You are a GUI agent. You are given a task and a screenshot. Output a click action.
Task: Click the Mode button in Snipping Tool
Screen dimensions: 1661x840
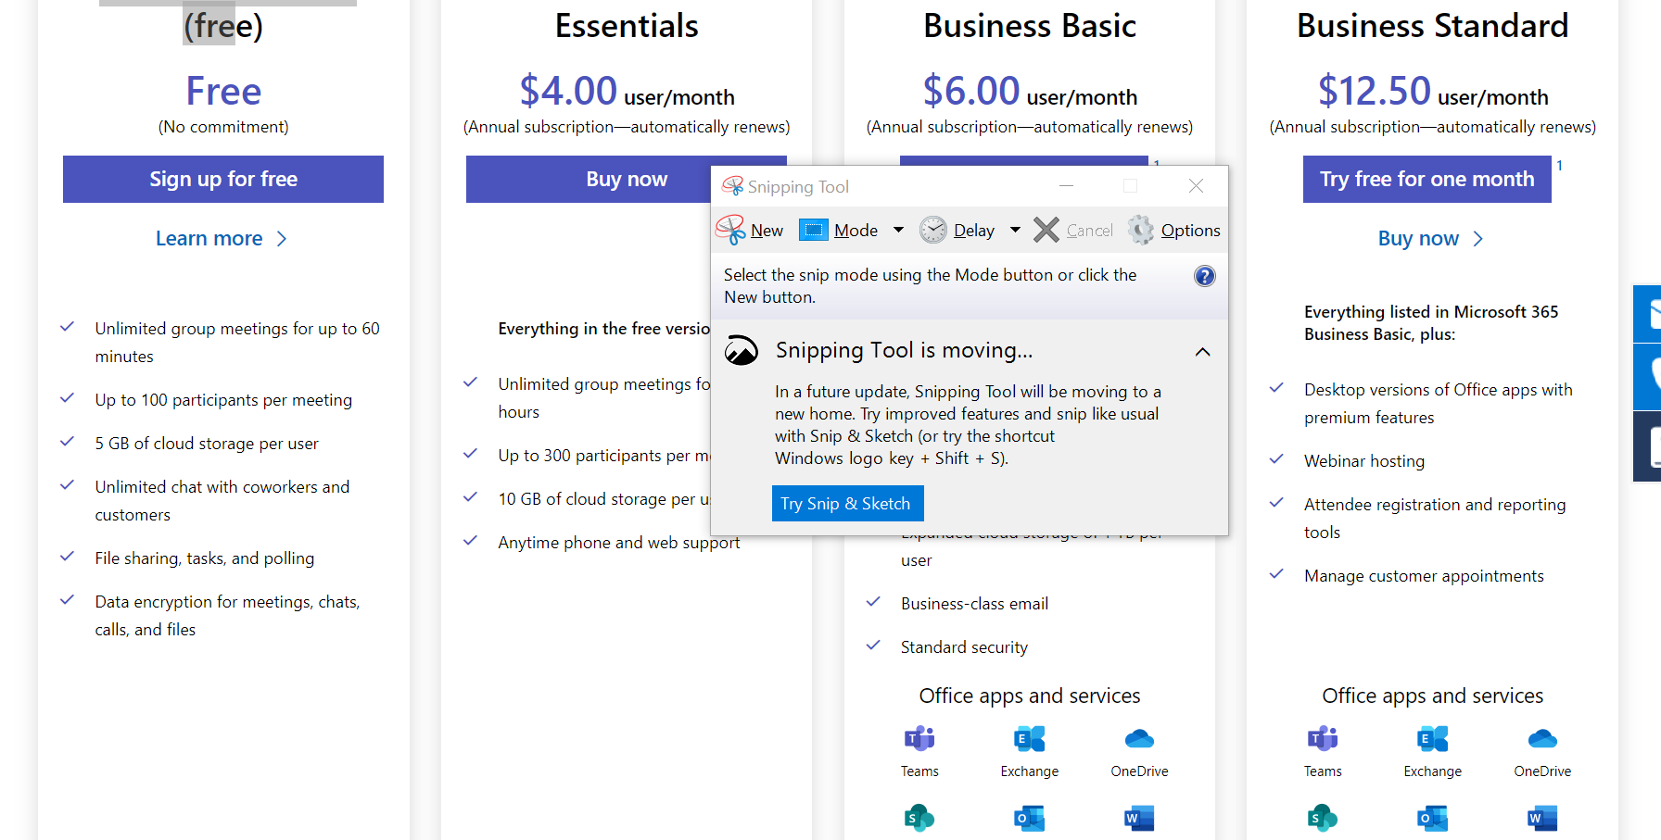[x=839, y=230]
